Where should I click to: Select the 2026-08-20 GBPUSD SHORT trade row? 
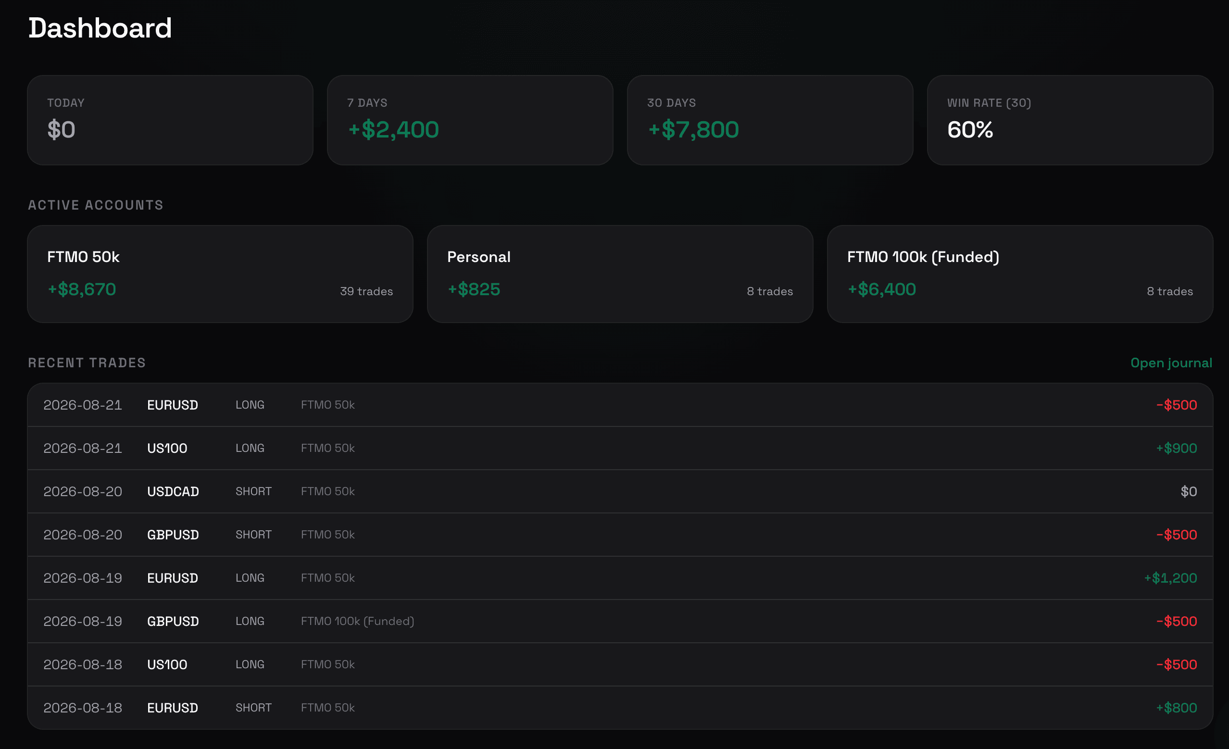[x=620, y=535]
